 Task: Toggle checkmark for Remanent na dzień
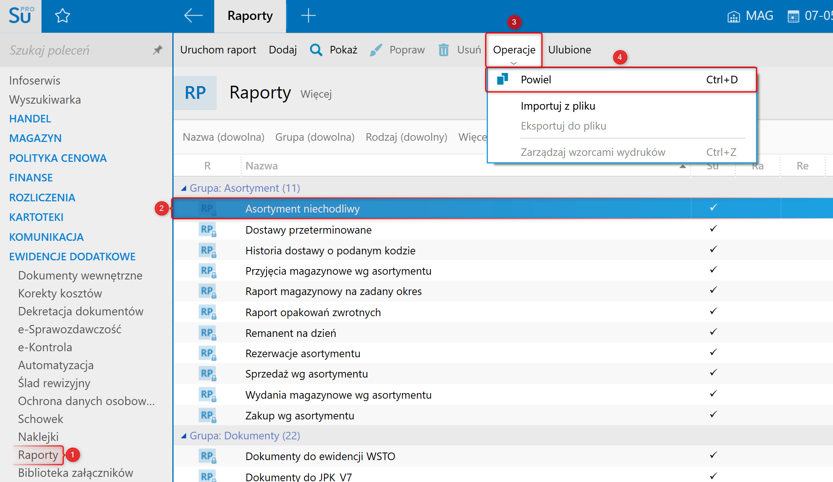(x=713, y=332)
